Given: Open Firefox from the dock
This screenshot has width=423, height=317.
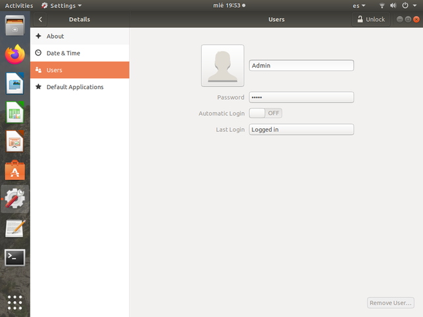Looking at the screenshot, I should click(x=15, y=54).
